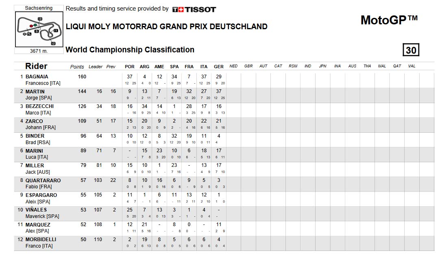Screen dimensions: 440x259
Task: Click the NED race column header
Action: (233, 66)
